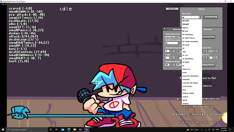The width and height of the screenshot is (234, 132).
Task: Click the Health bar green value 176
Action: pyautogui.click(x=178, y=65)
